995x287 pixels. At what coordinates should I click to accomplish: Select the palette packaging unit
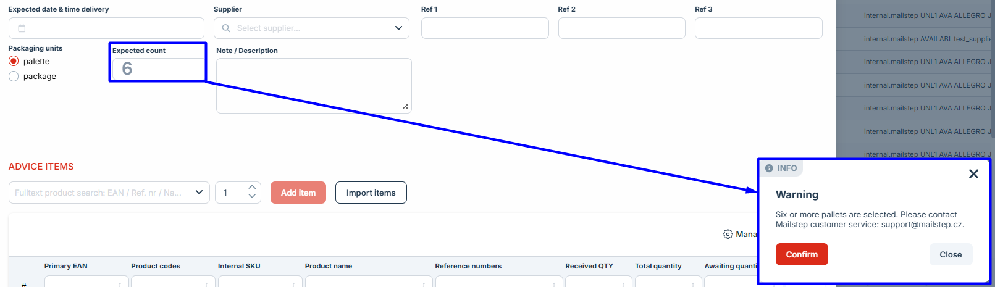point(14,61)
